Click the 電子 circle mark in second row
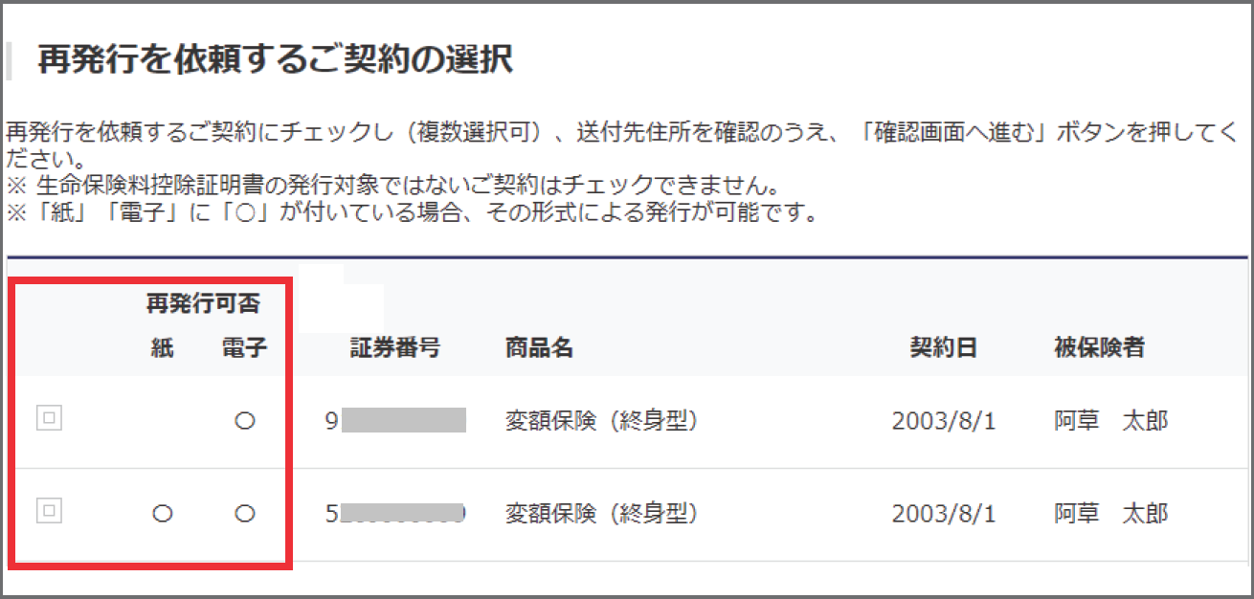Image resolution: width=1254 pixels, height=599 pixels. [245, 515]
